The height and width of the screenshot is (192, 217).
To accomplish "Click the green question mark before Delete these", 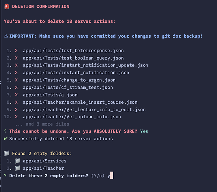I will 5,175.
